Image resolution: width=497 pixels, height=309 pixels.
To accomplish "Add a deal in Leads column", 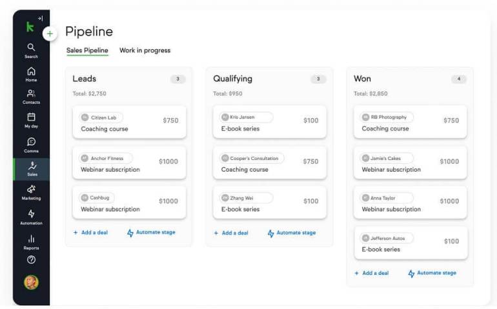I will click(x=90, y=233).
